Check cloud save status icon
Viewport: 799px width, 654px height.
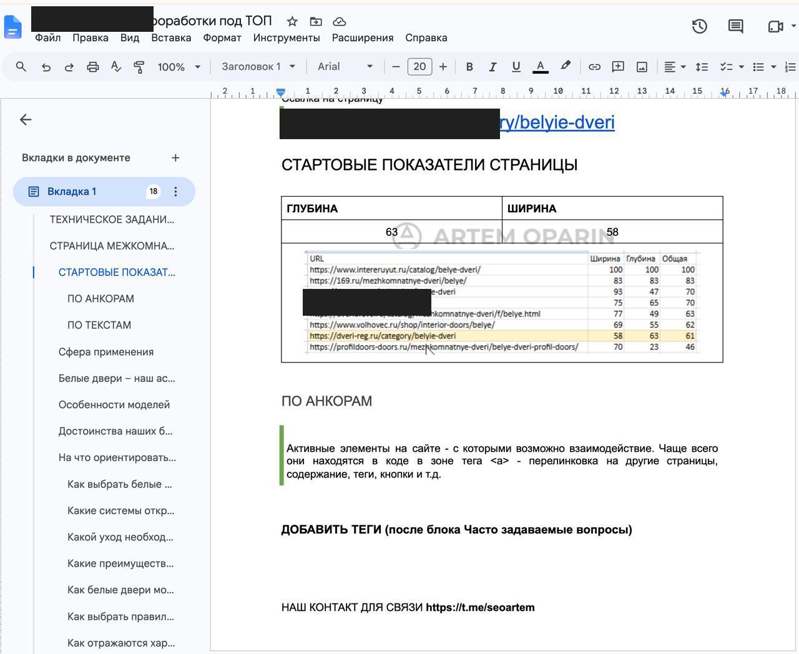tap(340, 21)
